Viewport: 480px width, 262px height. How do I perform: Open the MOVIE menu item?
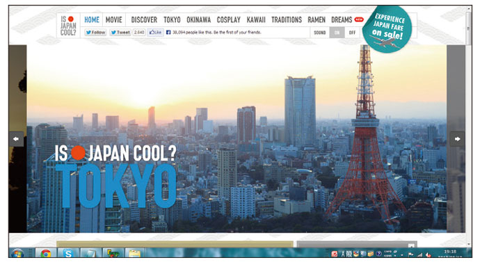pos(114,20)
